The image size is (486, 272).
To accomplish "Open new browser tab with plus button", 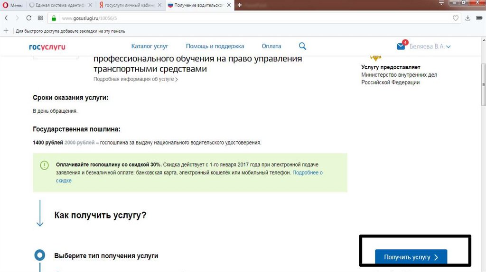I will [240, 5].
